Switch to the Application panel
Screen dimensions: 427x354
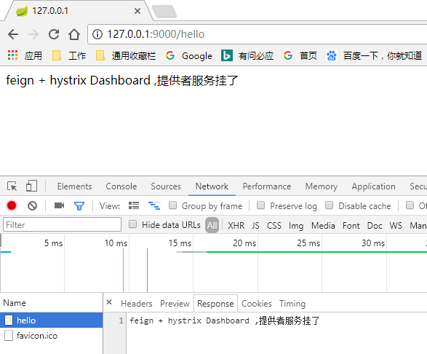[x=373, y=186]
